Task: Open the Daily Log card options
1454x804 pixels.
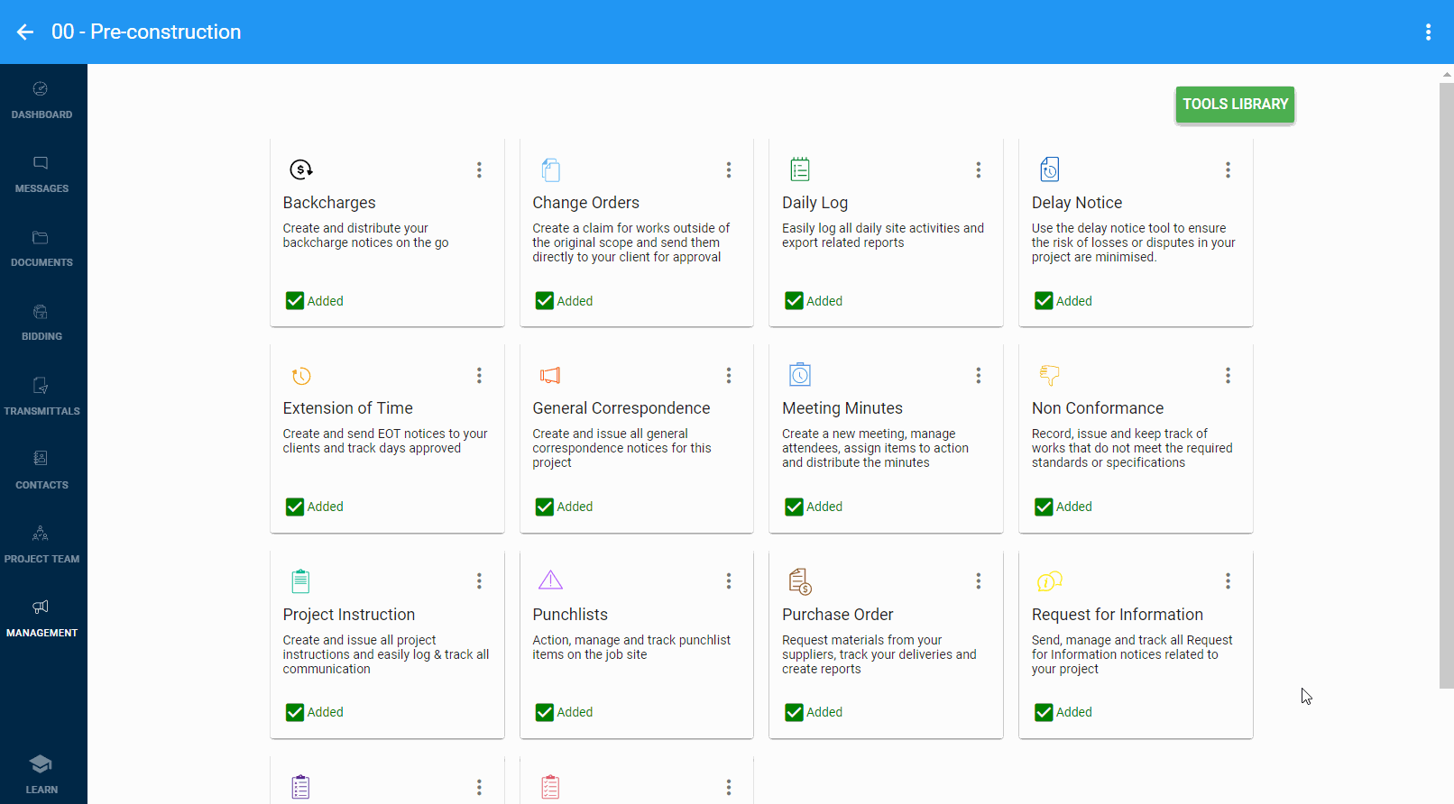Action: coord(978,169)
